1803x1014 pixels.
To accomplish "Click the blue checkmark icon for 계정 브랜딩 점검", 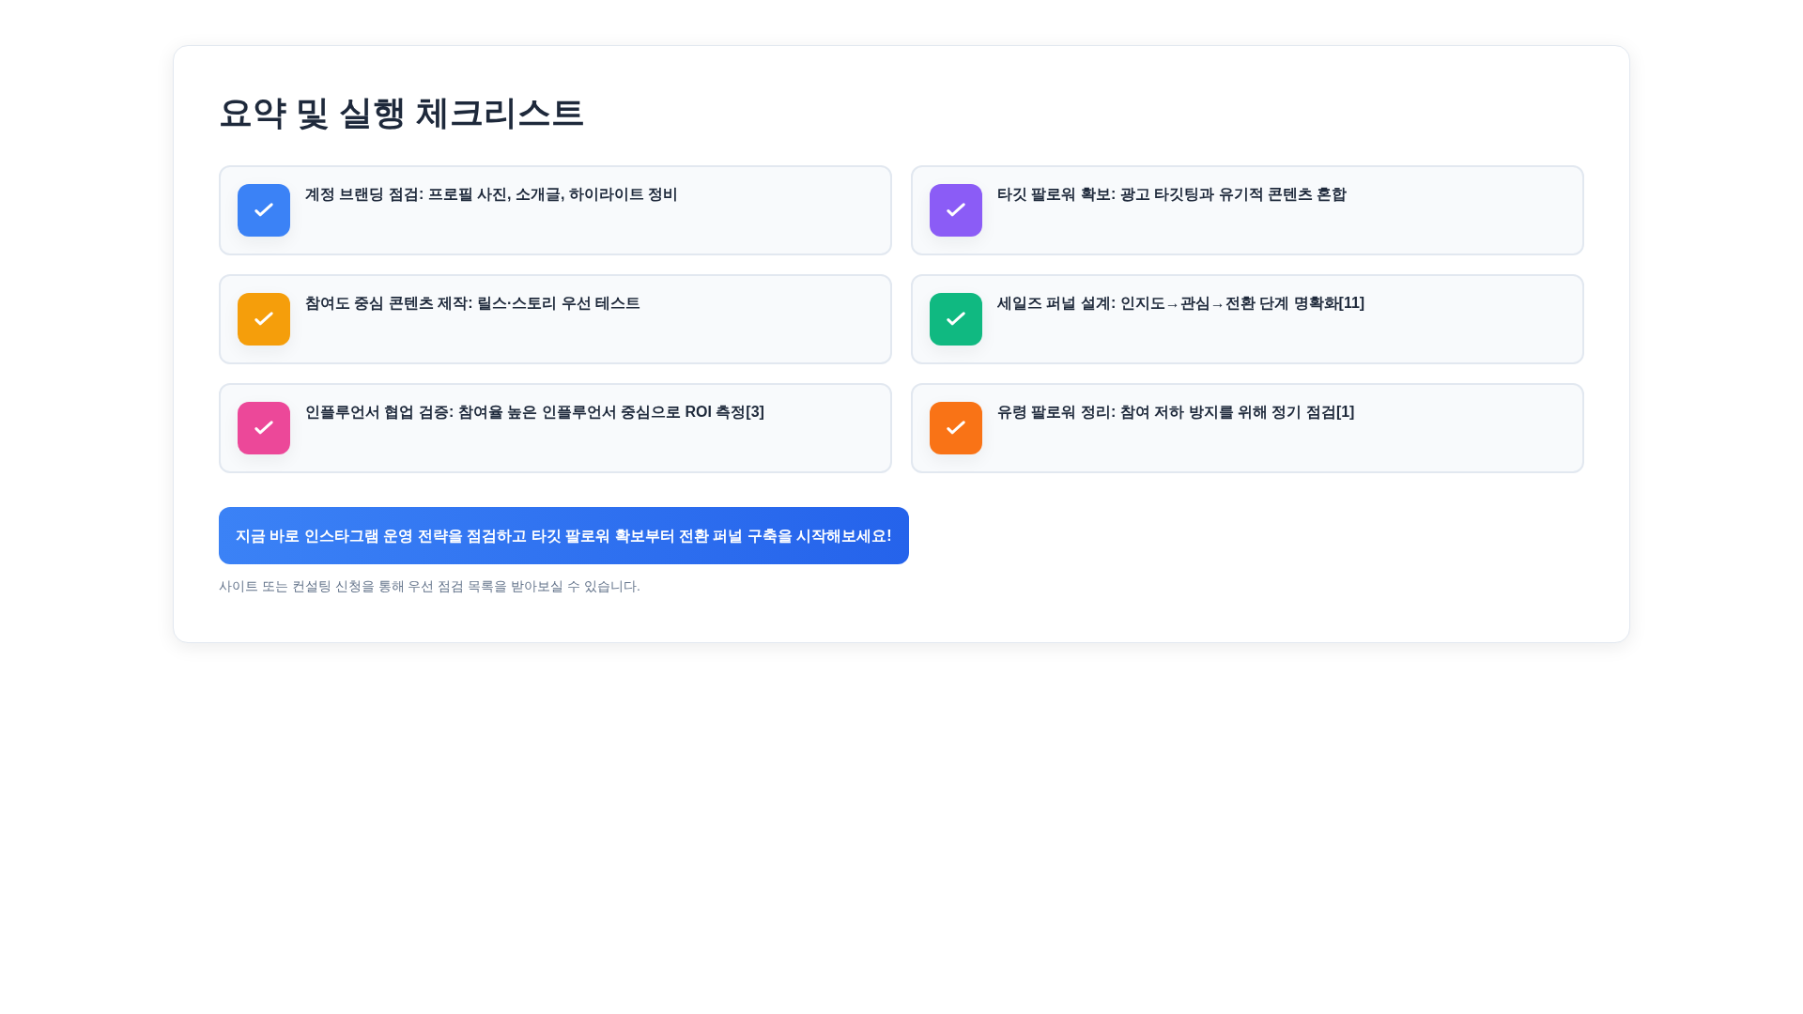I will click(263, 209).
